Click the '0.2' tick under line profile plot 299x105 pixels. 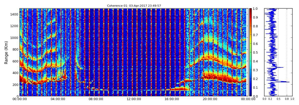[270, 99]
